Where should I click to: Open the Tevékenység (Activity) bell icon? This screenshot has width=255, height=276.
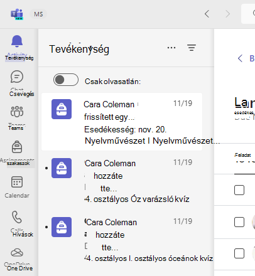coord(17,41)
